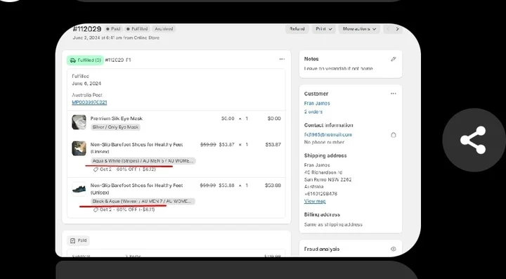Click the Archived status badge in the header

pyautogui.click(x=164, y=29)
